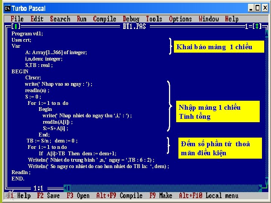Screen dimensions: 271x203
Task: Click the 'Clrscr;' line
Action: [x=33, y=77]
